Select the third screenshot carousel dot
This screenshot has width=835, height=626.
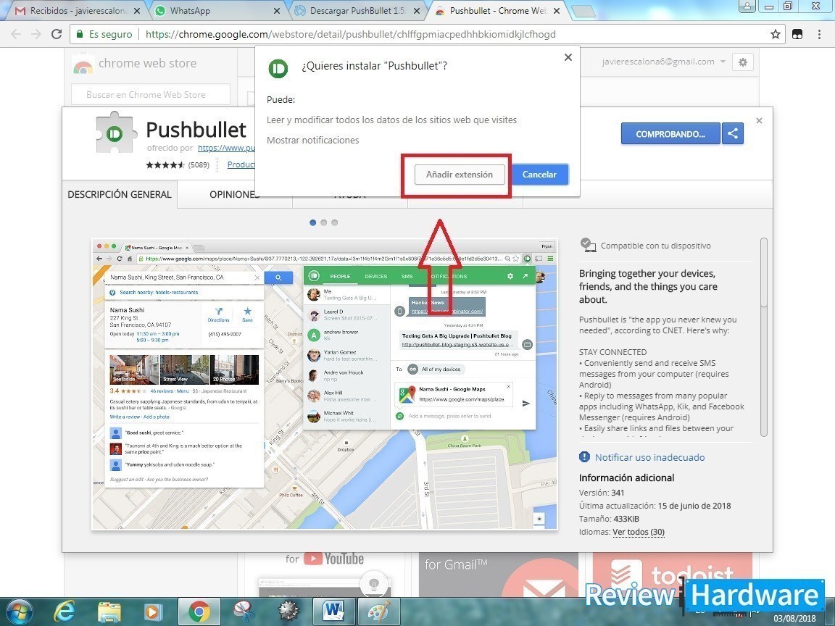click(x=334, y=222)
